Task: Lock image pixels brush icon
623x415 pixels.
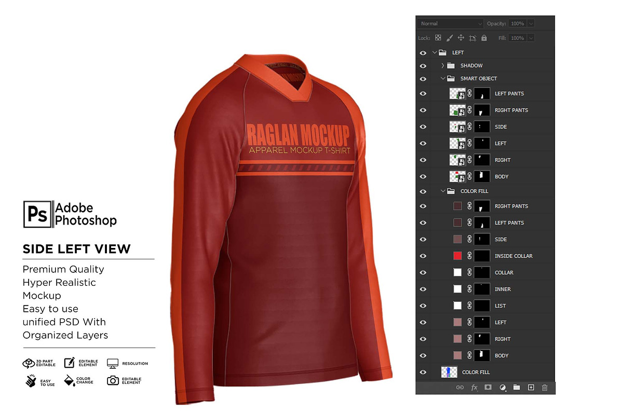Action: click(450, 38)
